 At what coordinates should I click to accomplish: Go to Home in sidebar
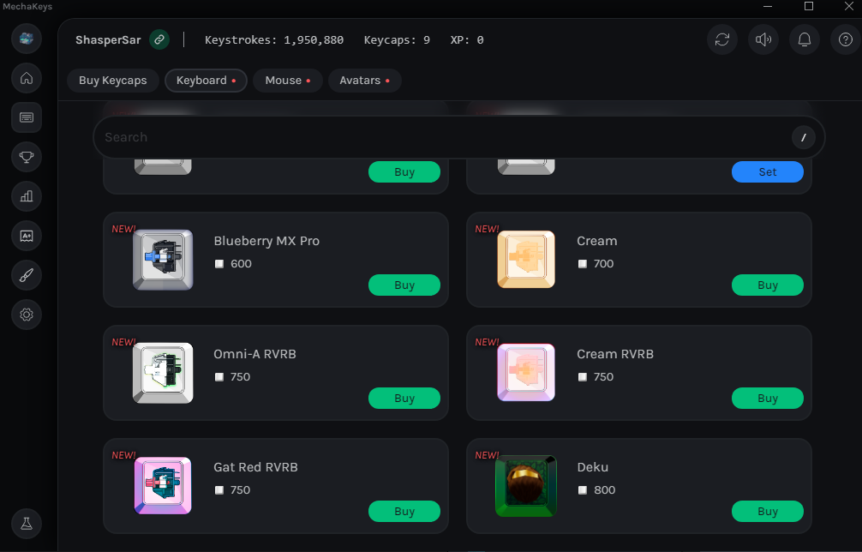27,78
